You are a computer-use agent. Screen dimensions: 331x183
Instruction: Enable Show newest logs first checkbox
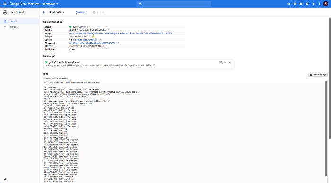coord(44,78)
